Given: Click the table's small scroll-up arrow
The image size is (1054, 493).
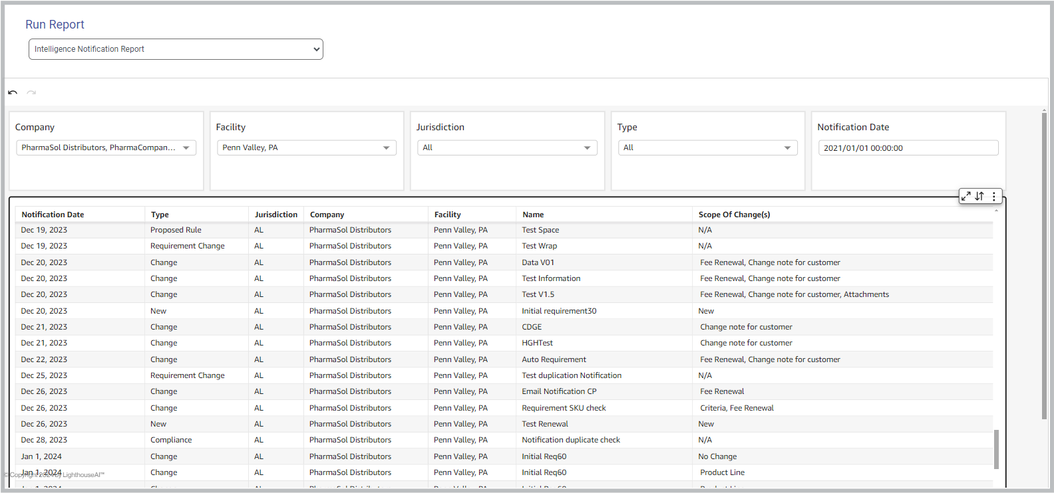Looking at the screenshot, I should (x=996, y=211).
